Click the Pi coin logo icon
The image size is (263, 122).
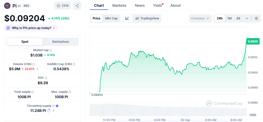click(x=7, y=6)
